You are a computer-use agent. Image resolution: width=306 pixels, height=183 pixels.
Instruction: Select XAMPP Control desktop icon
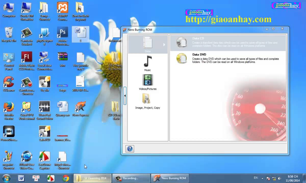[62, 11]
